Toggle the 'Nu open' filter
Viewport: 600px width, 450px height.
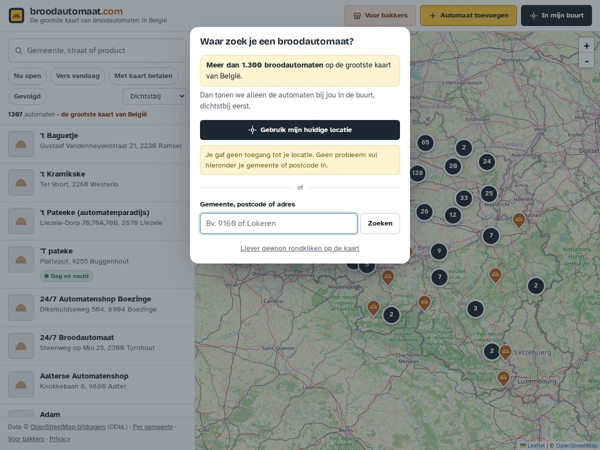[27, 76]
